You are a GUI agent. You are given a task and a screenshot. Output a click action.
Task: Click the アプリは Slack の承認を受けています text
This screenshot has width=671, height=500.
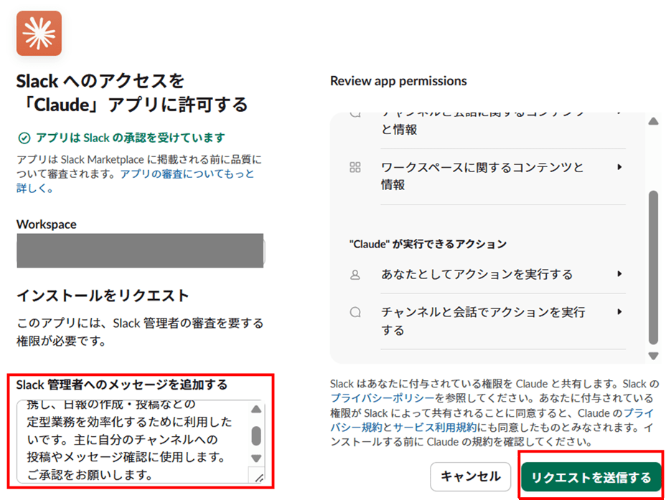(x=131, y=138)
